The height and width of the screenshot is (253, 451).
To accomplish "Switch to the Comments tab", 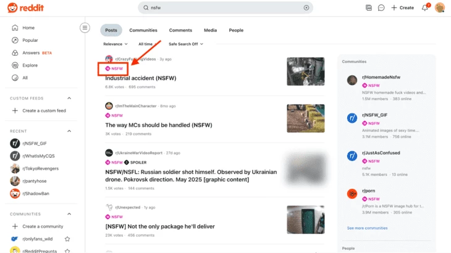I will coord(180,30).
